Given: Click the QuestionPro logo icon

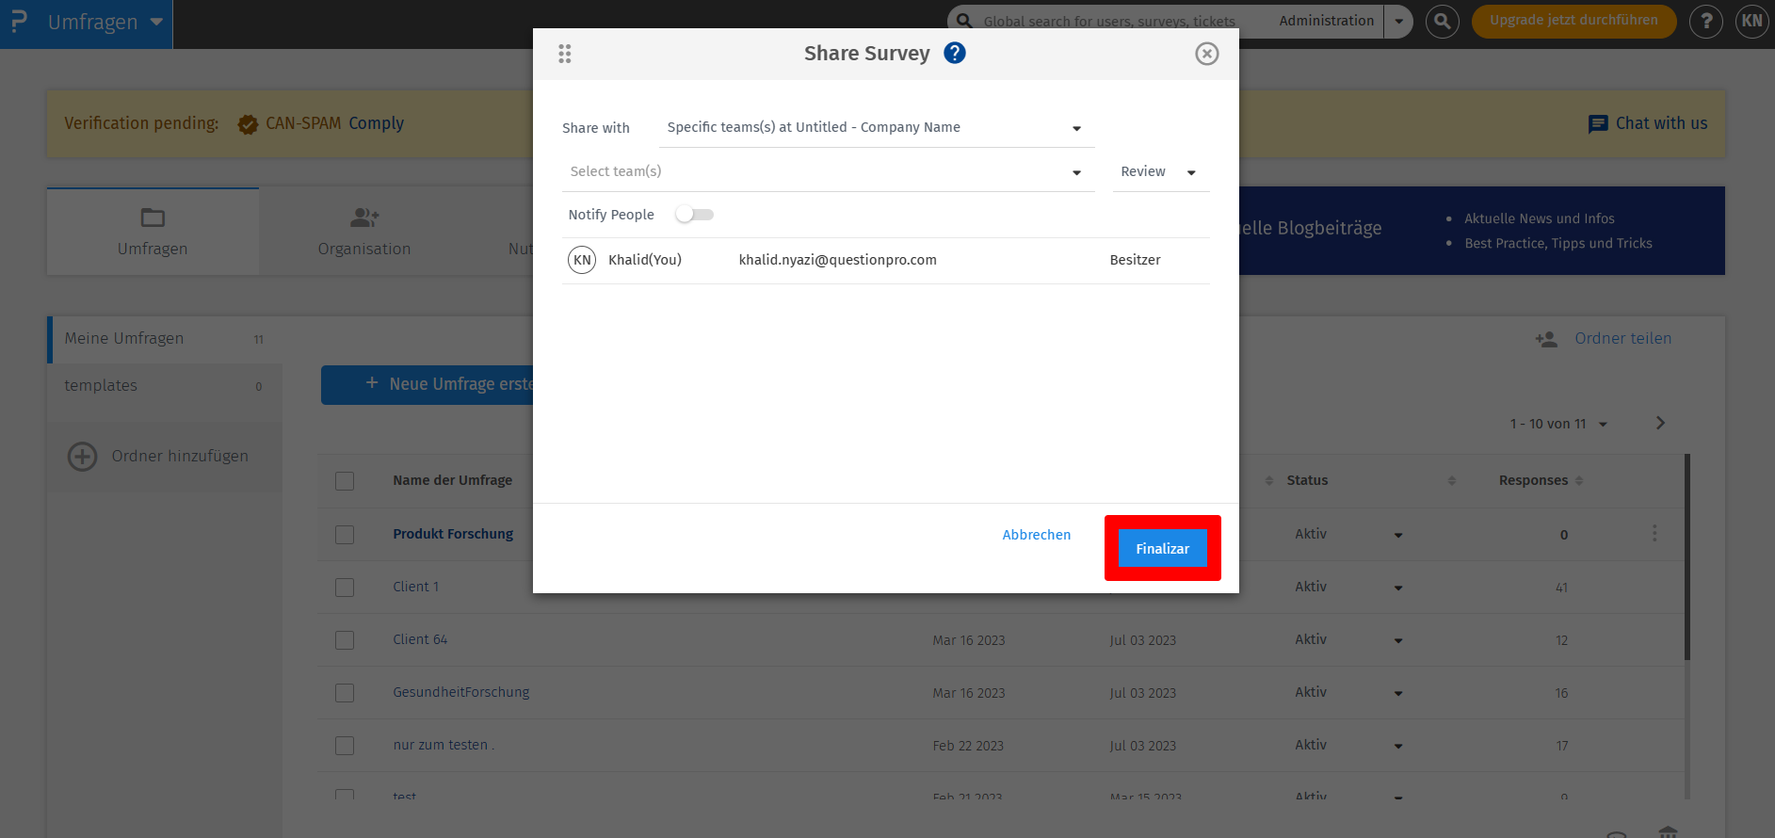Looking at the screenshot, I should pyautogui.click(x=18, y=22).
